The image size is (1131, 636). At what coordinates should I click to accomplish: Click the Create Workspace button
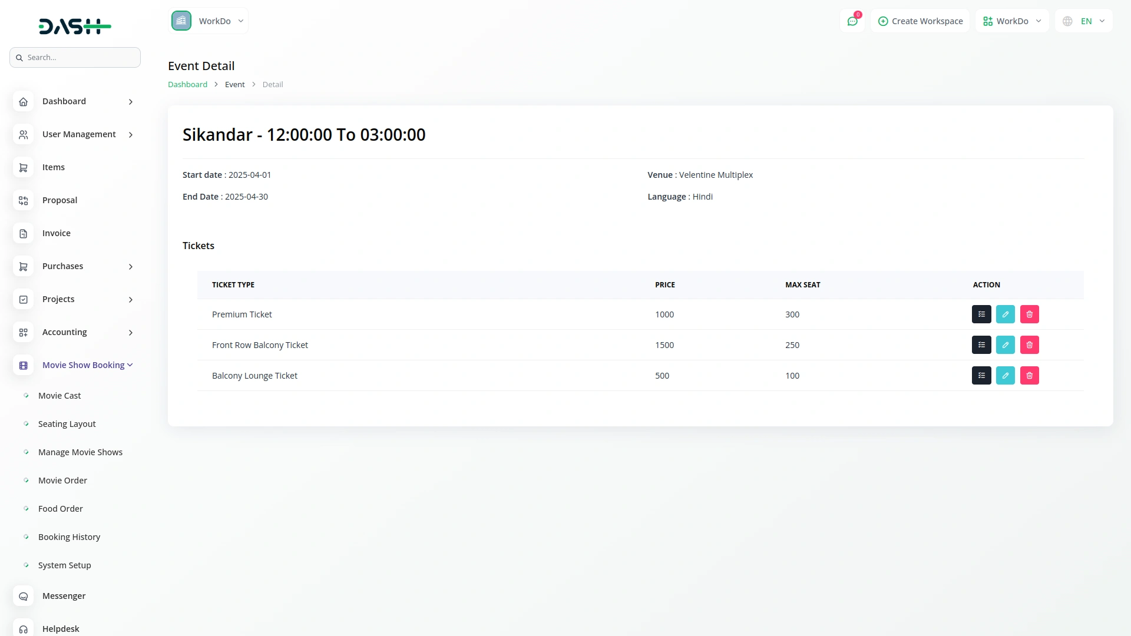point(920,21)
